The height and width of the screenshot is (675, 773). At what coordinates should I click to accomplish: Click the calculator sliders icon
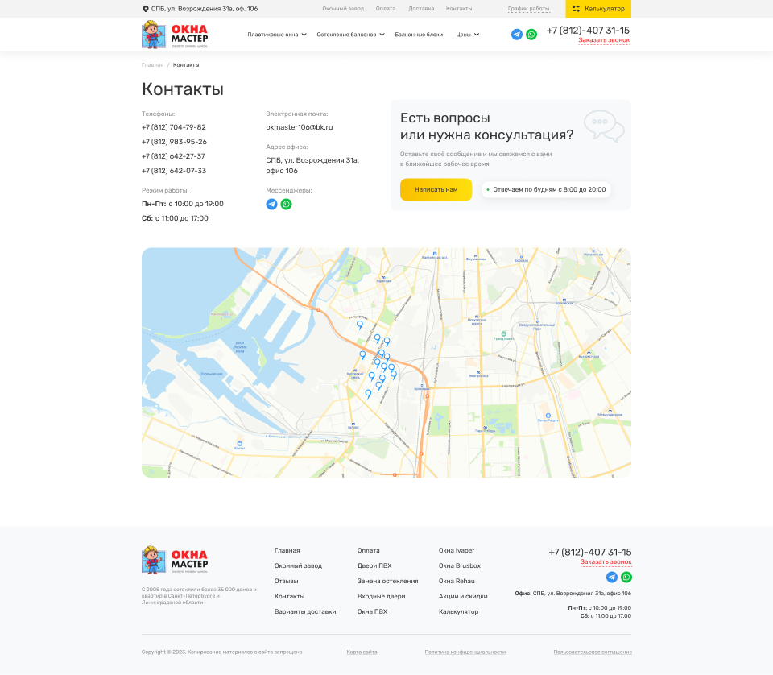point(576,9)
